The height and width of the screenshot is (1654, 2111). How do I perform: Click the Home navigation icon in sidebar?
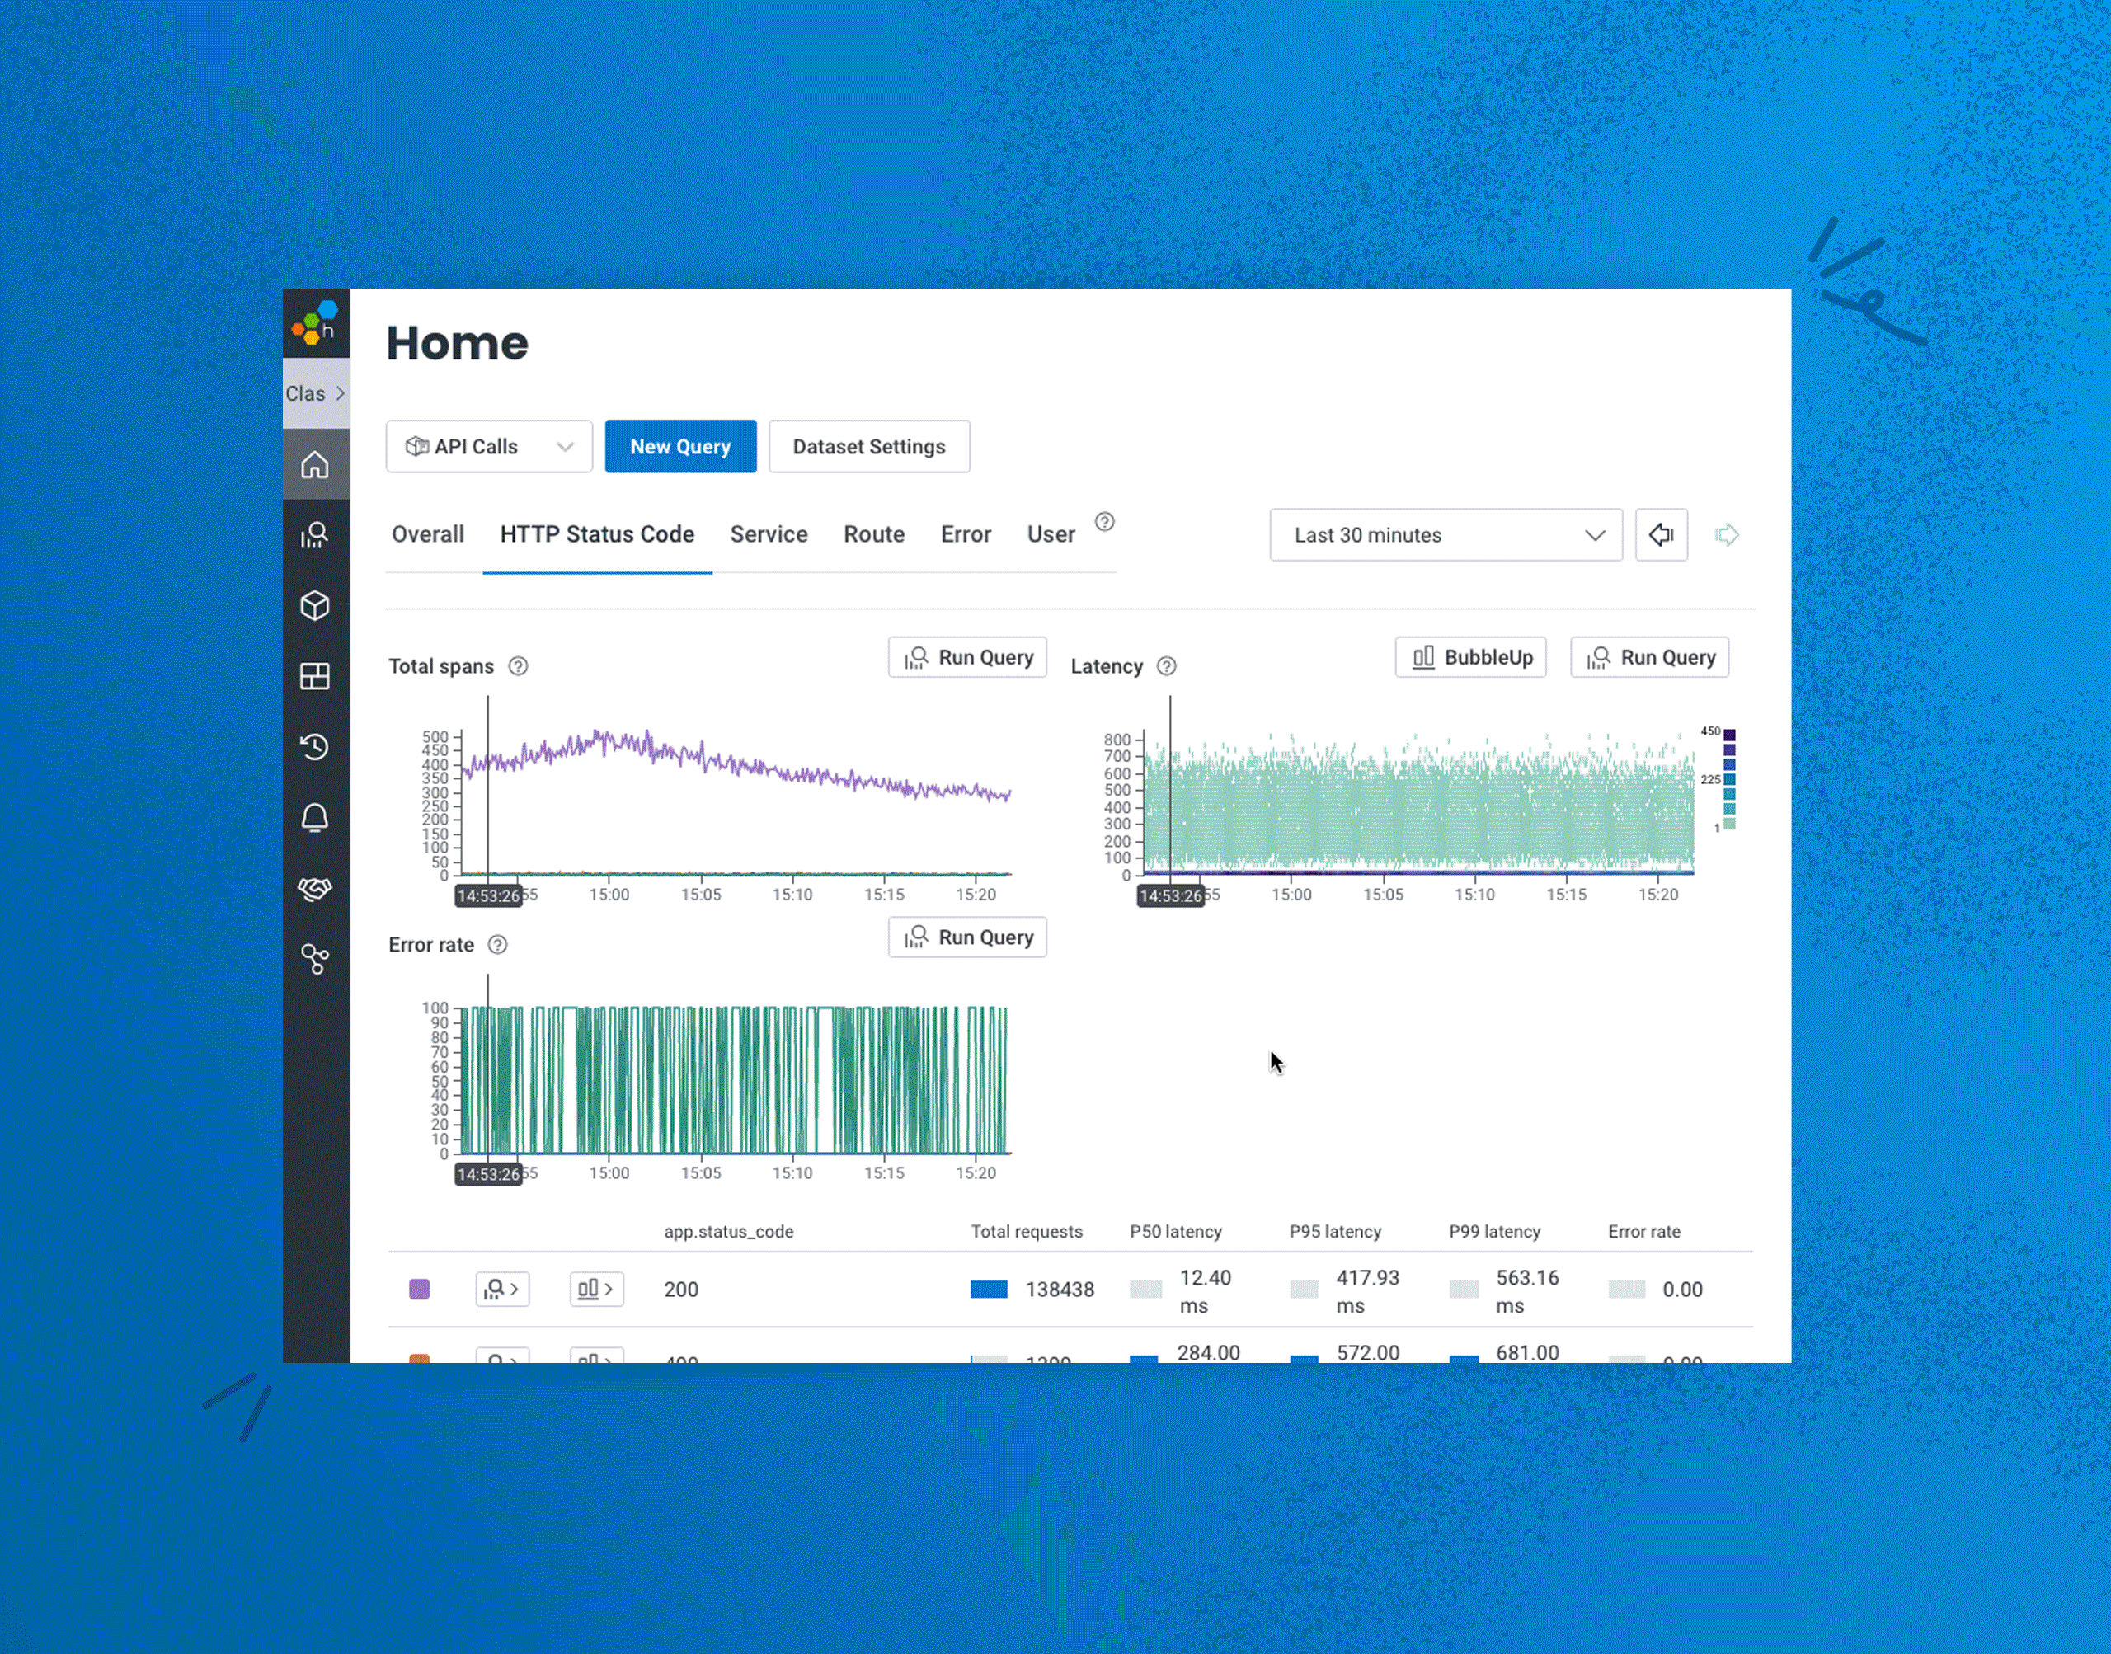315,464
